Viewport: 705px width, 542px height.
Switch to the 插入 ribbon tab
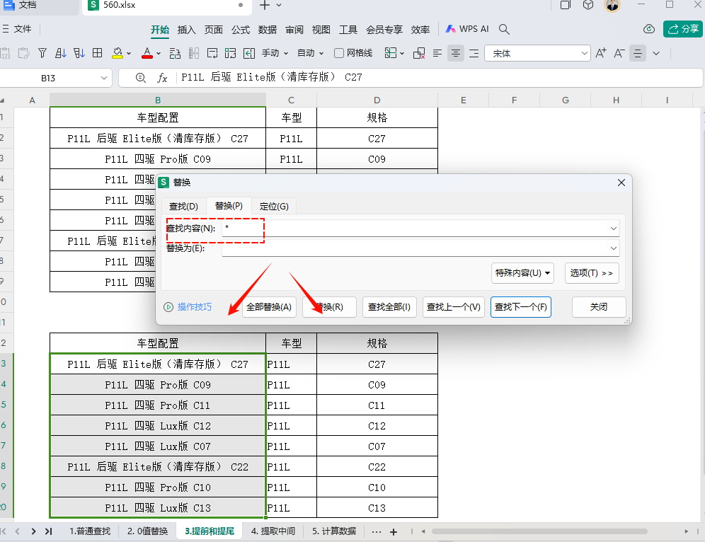[187, 30]
